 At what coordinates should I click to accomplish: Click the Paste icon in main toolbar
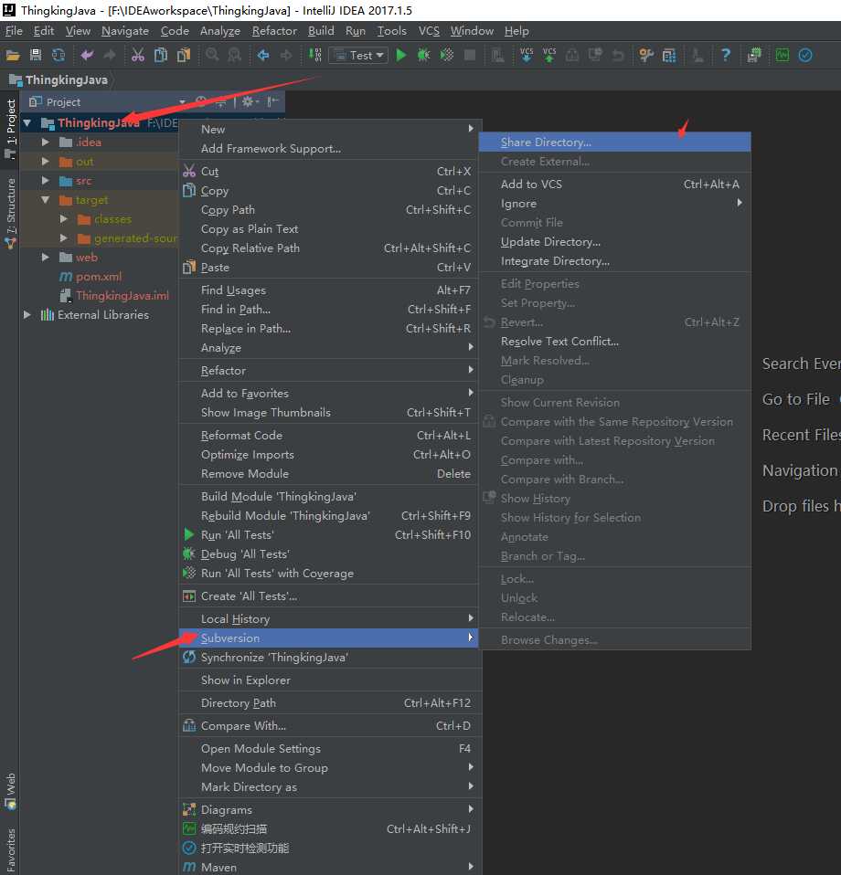coord(184,55)
